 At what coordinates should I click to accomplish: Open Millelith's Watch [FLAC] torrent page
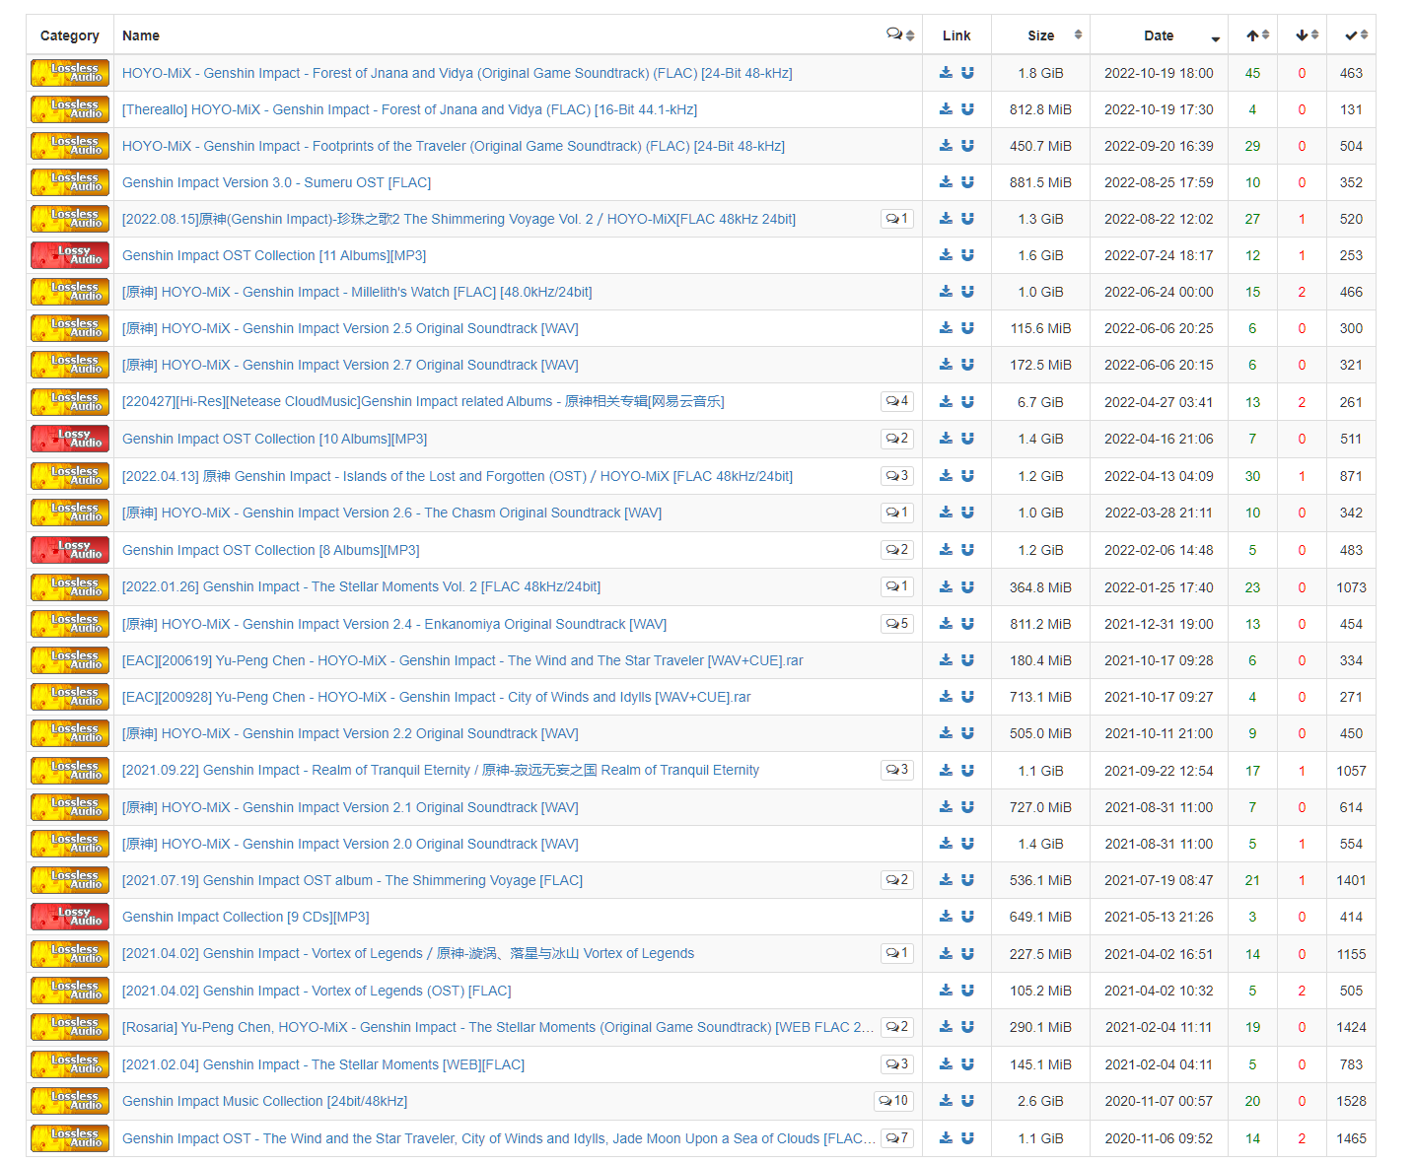(357, 292)
